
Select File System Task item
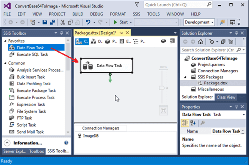pyautogui.click(x=31, y=111)
